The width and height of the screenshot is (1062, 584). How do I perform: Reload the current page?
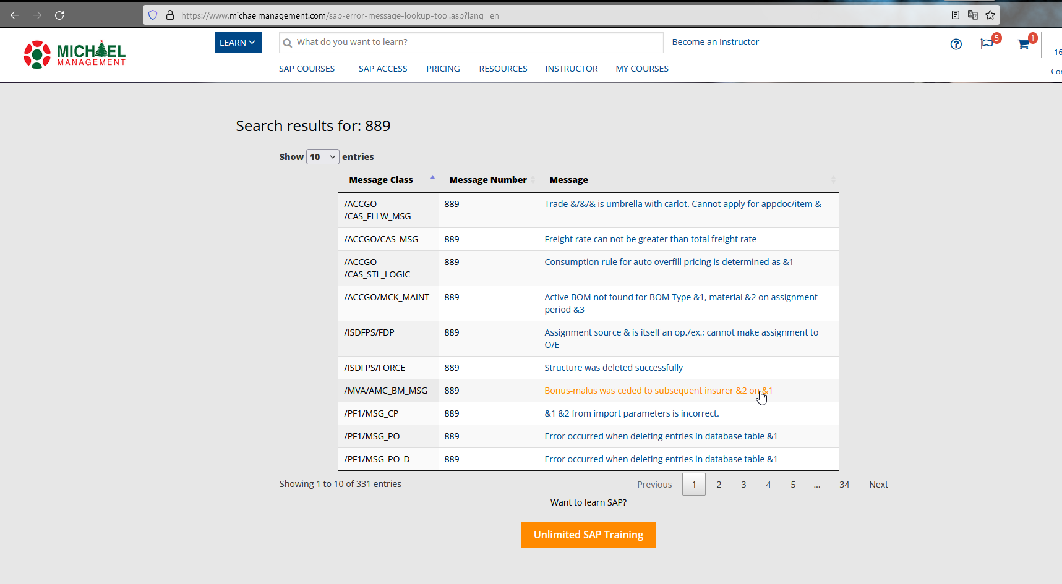59,15
